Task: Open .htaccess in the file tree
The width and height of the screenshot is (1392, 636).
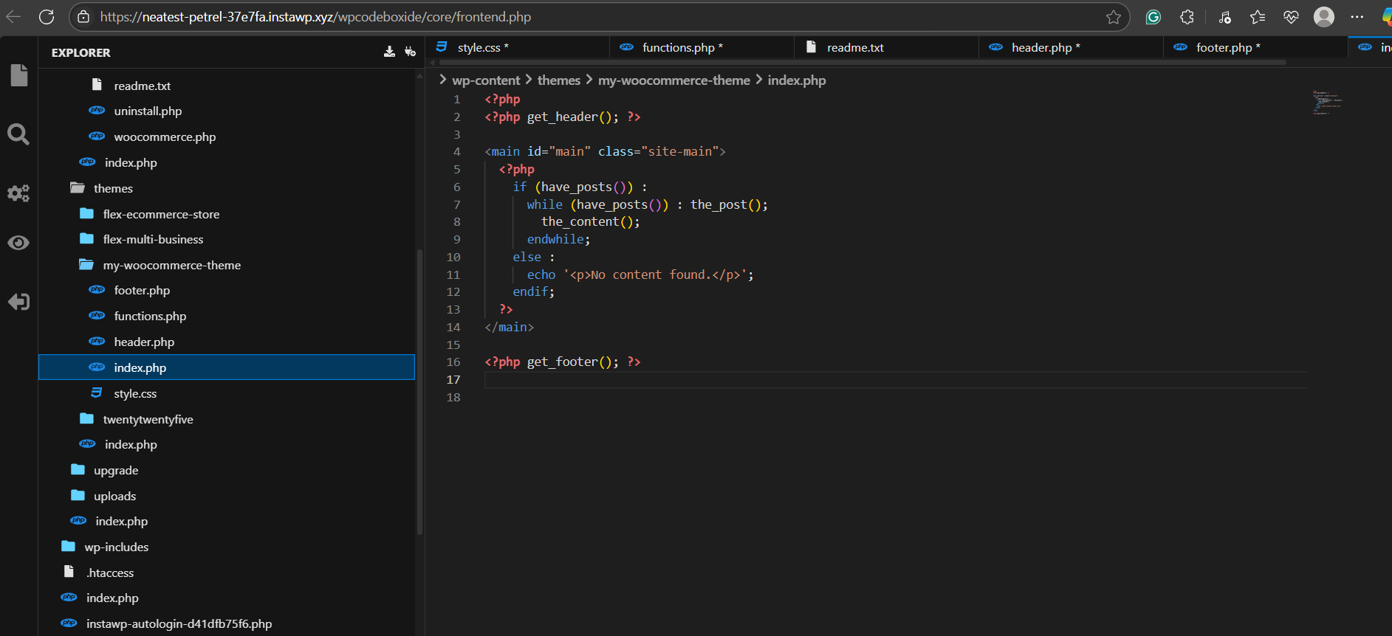Action: click(x=110, y=573)
